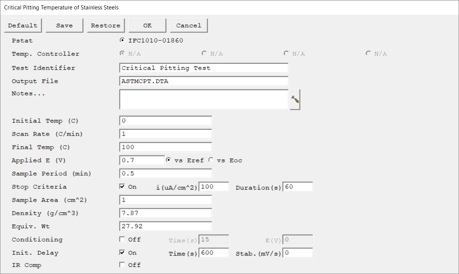Click the Init. Delay Time field

point(214,253)
